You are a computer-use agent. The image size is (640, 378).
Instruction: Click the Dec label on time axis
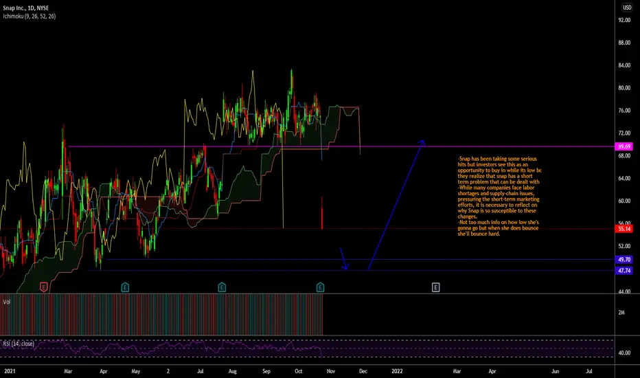363,371
